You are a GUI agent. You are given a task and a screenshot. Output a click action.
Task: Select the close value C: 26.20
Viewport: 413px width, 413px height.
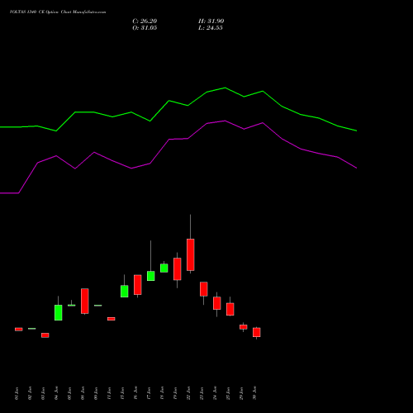145,21
